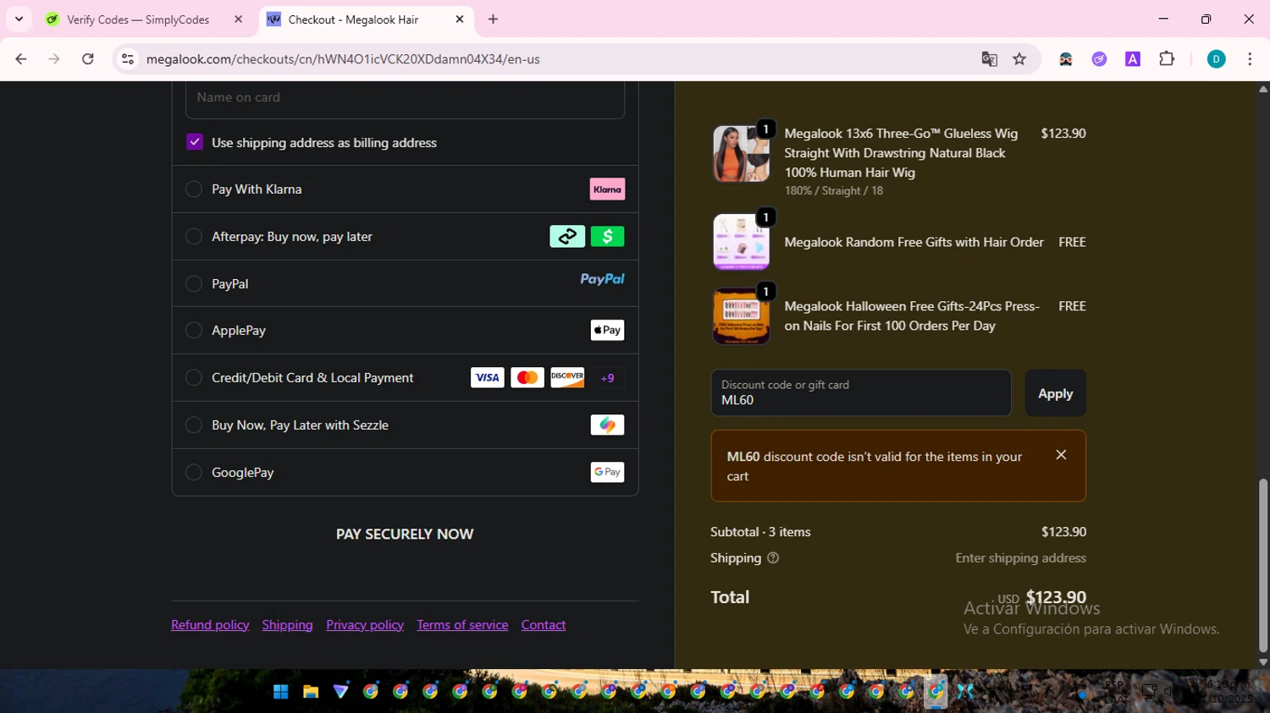Click the +9 more payment methods badge
This screenshot has width=1270, height=713.
coord(607,378)
